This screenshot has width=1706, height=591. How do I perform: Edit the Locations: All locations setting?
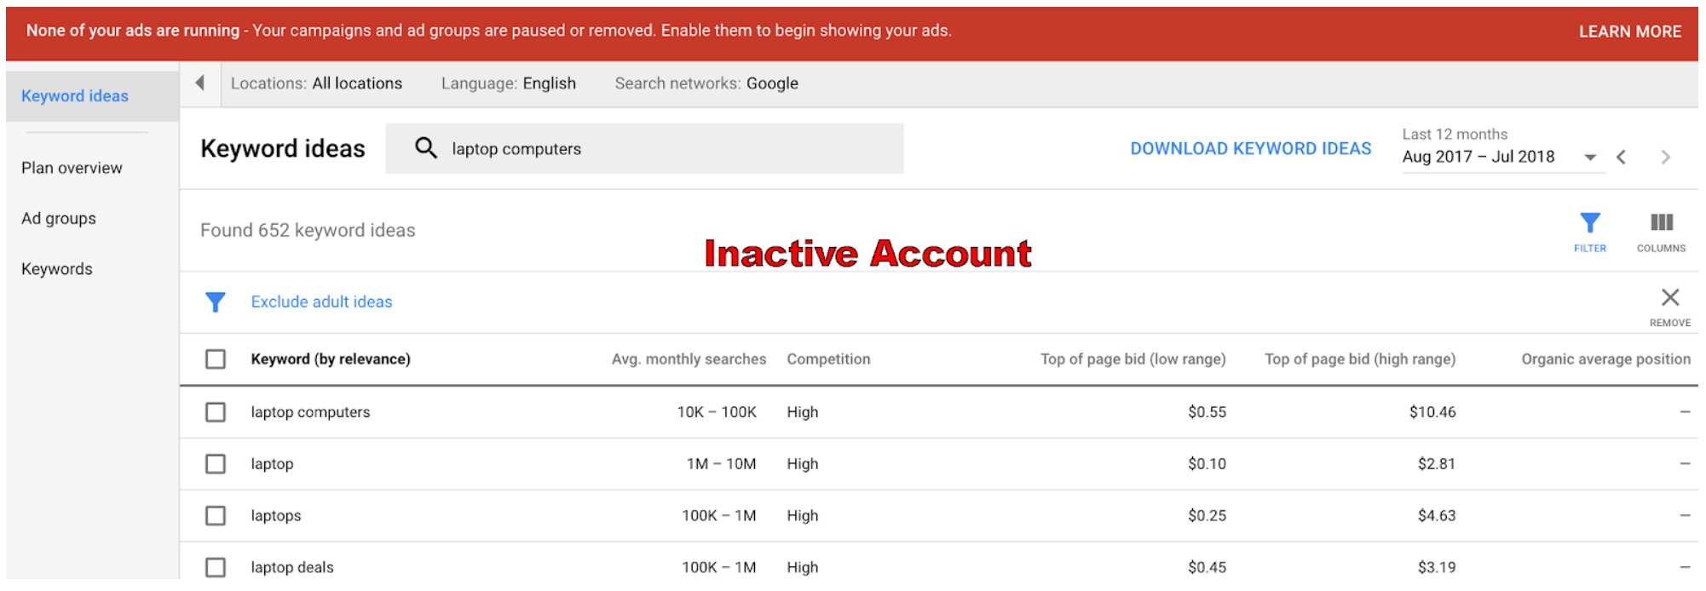point(316,83)
